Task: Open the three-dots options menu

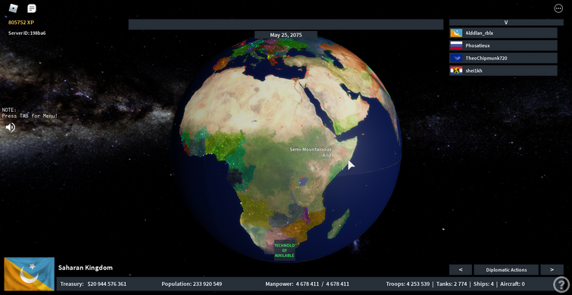Action: pos(558,8)
